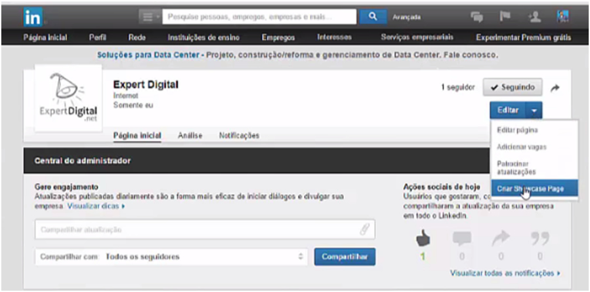The height and width of the screenshot is (292, 590).
Task: Click the share arrow next to Seguindo
Action: click(555, 88)
